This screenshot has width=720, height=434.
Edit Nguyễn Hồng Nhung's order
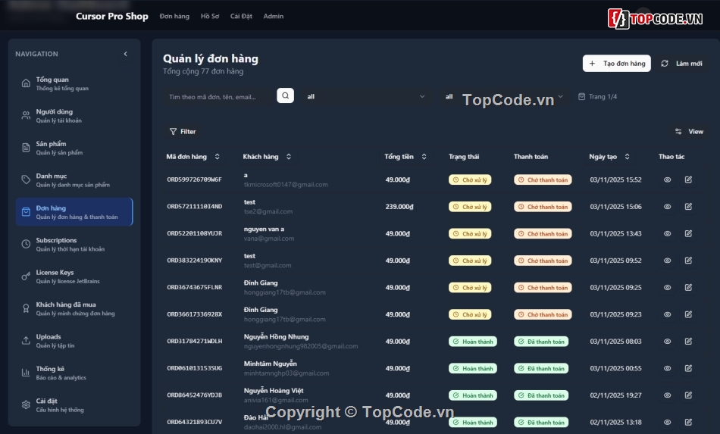click(688, 342)
